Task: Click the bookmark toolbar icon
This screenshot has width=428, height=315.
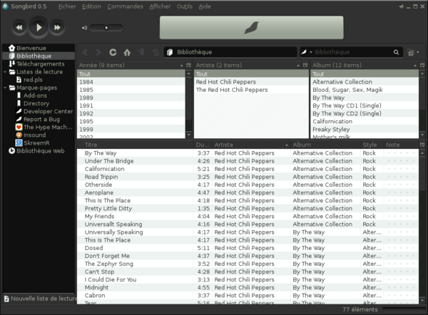Action: click(x=141, y=52)
